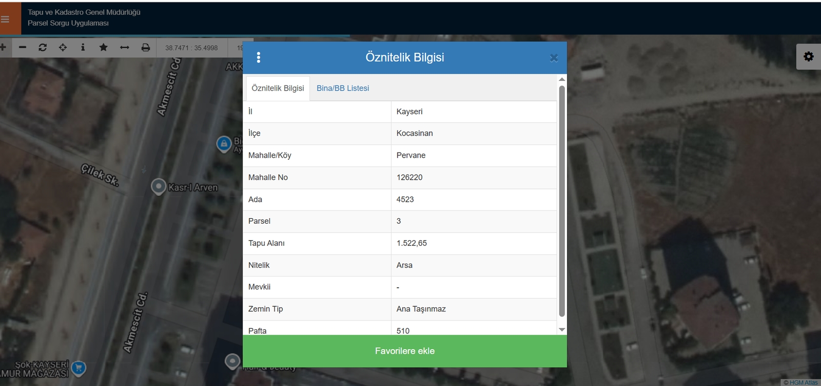This screenshot has height=386, width=821.
Task: Click the coordinates readout 38.7471 : 35.4998
Action: point(191,48)
